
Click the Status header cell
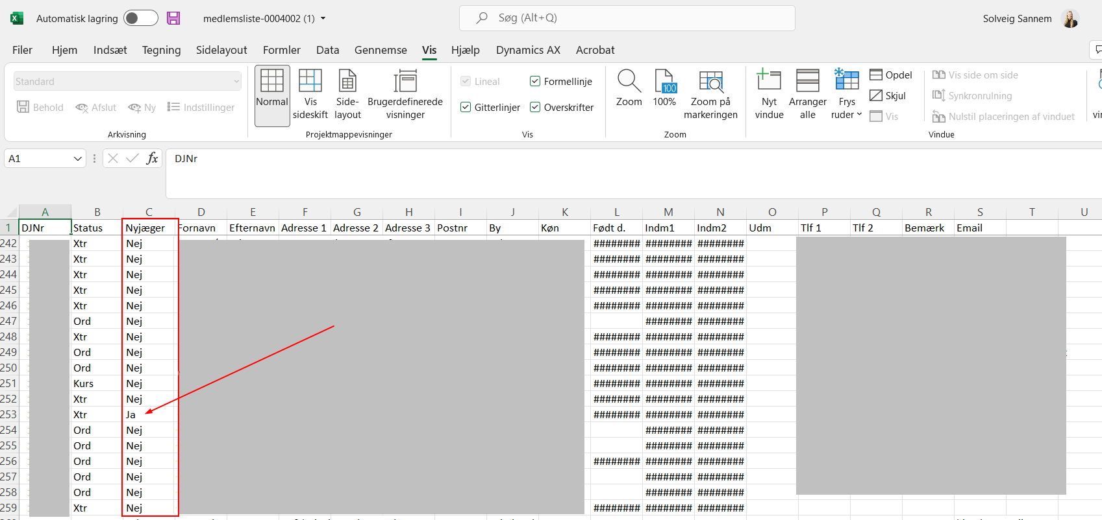pyautogui.click(x=97, y=228)
